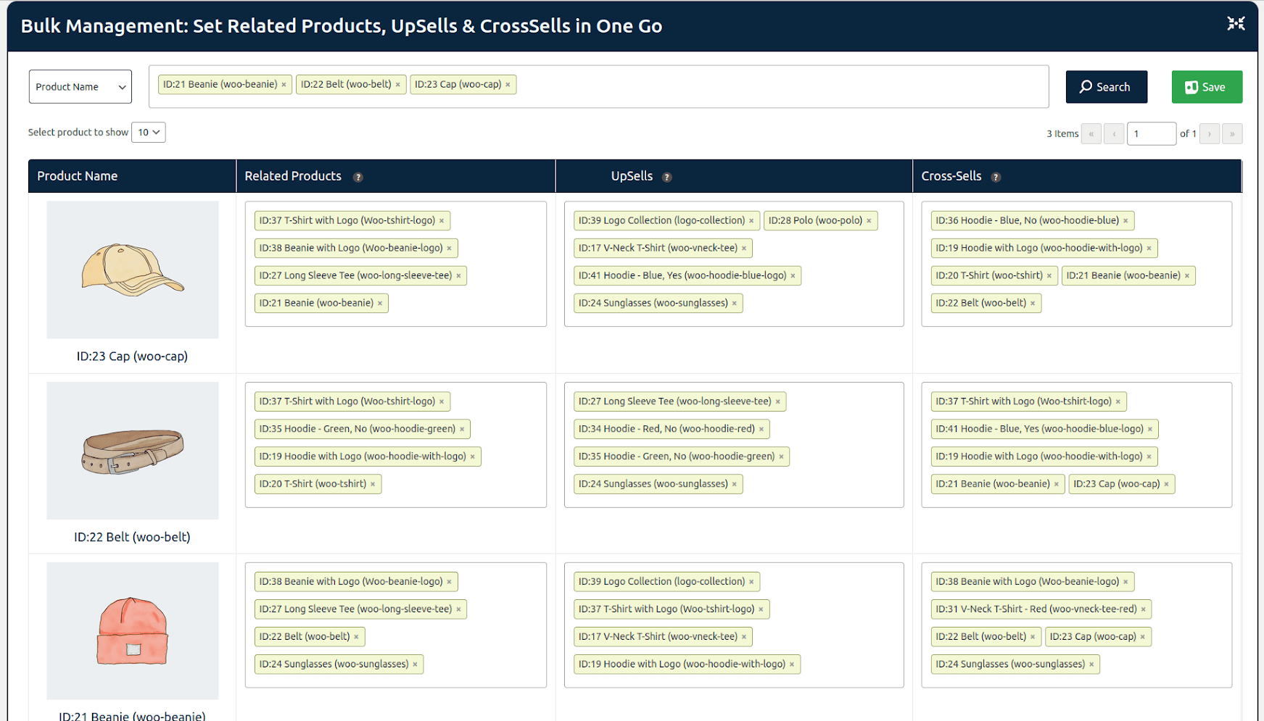The image size is (1264, 721).
Task: Expand the products-to-show count dropdown
Action: click(149, 133)
